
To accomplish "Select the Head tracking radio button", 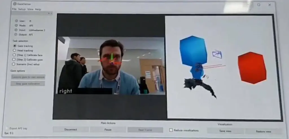I will (14, 51).
